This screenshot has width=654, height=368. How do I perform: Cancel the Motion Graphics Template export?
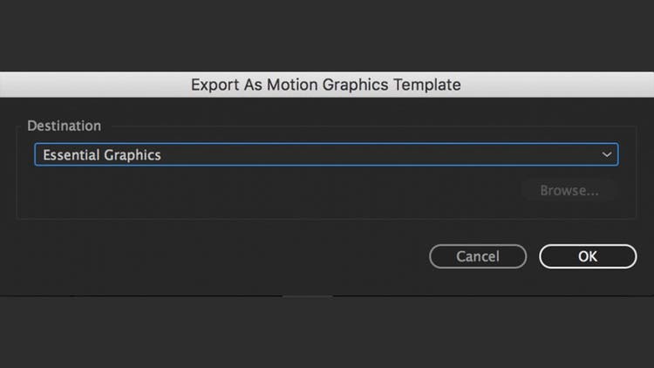point(478,256)
